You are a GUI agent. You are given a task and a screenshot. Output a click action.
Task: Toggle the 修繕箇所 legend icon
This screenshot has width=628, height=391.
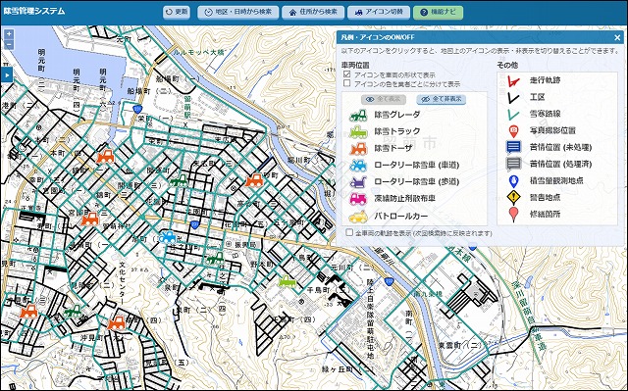(513, 215)
